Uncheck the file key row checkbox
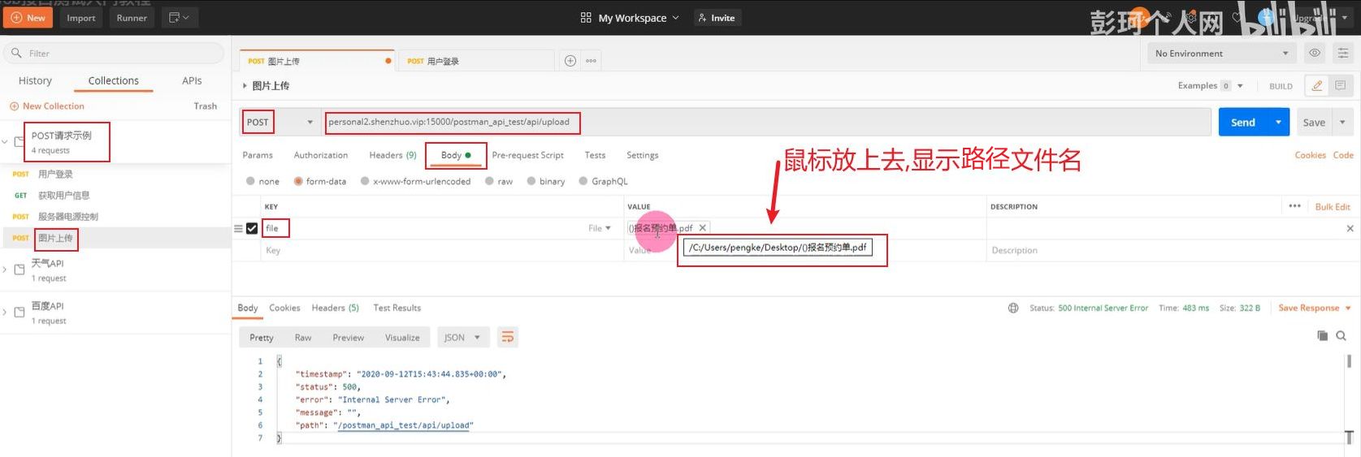1361x457 pixels. pyautogui.click(x=252, y=229)
